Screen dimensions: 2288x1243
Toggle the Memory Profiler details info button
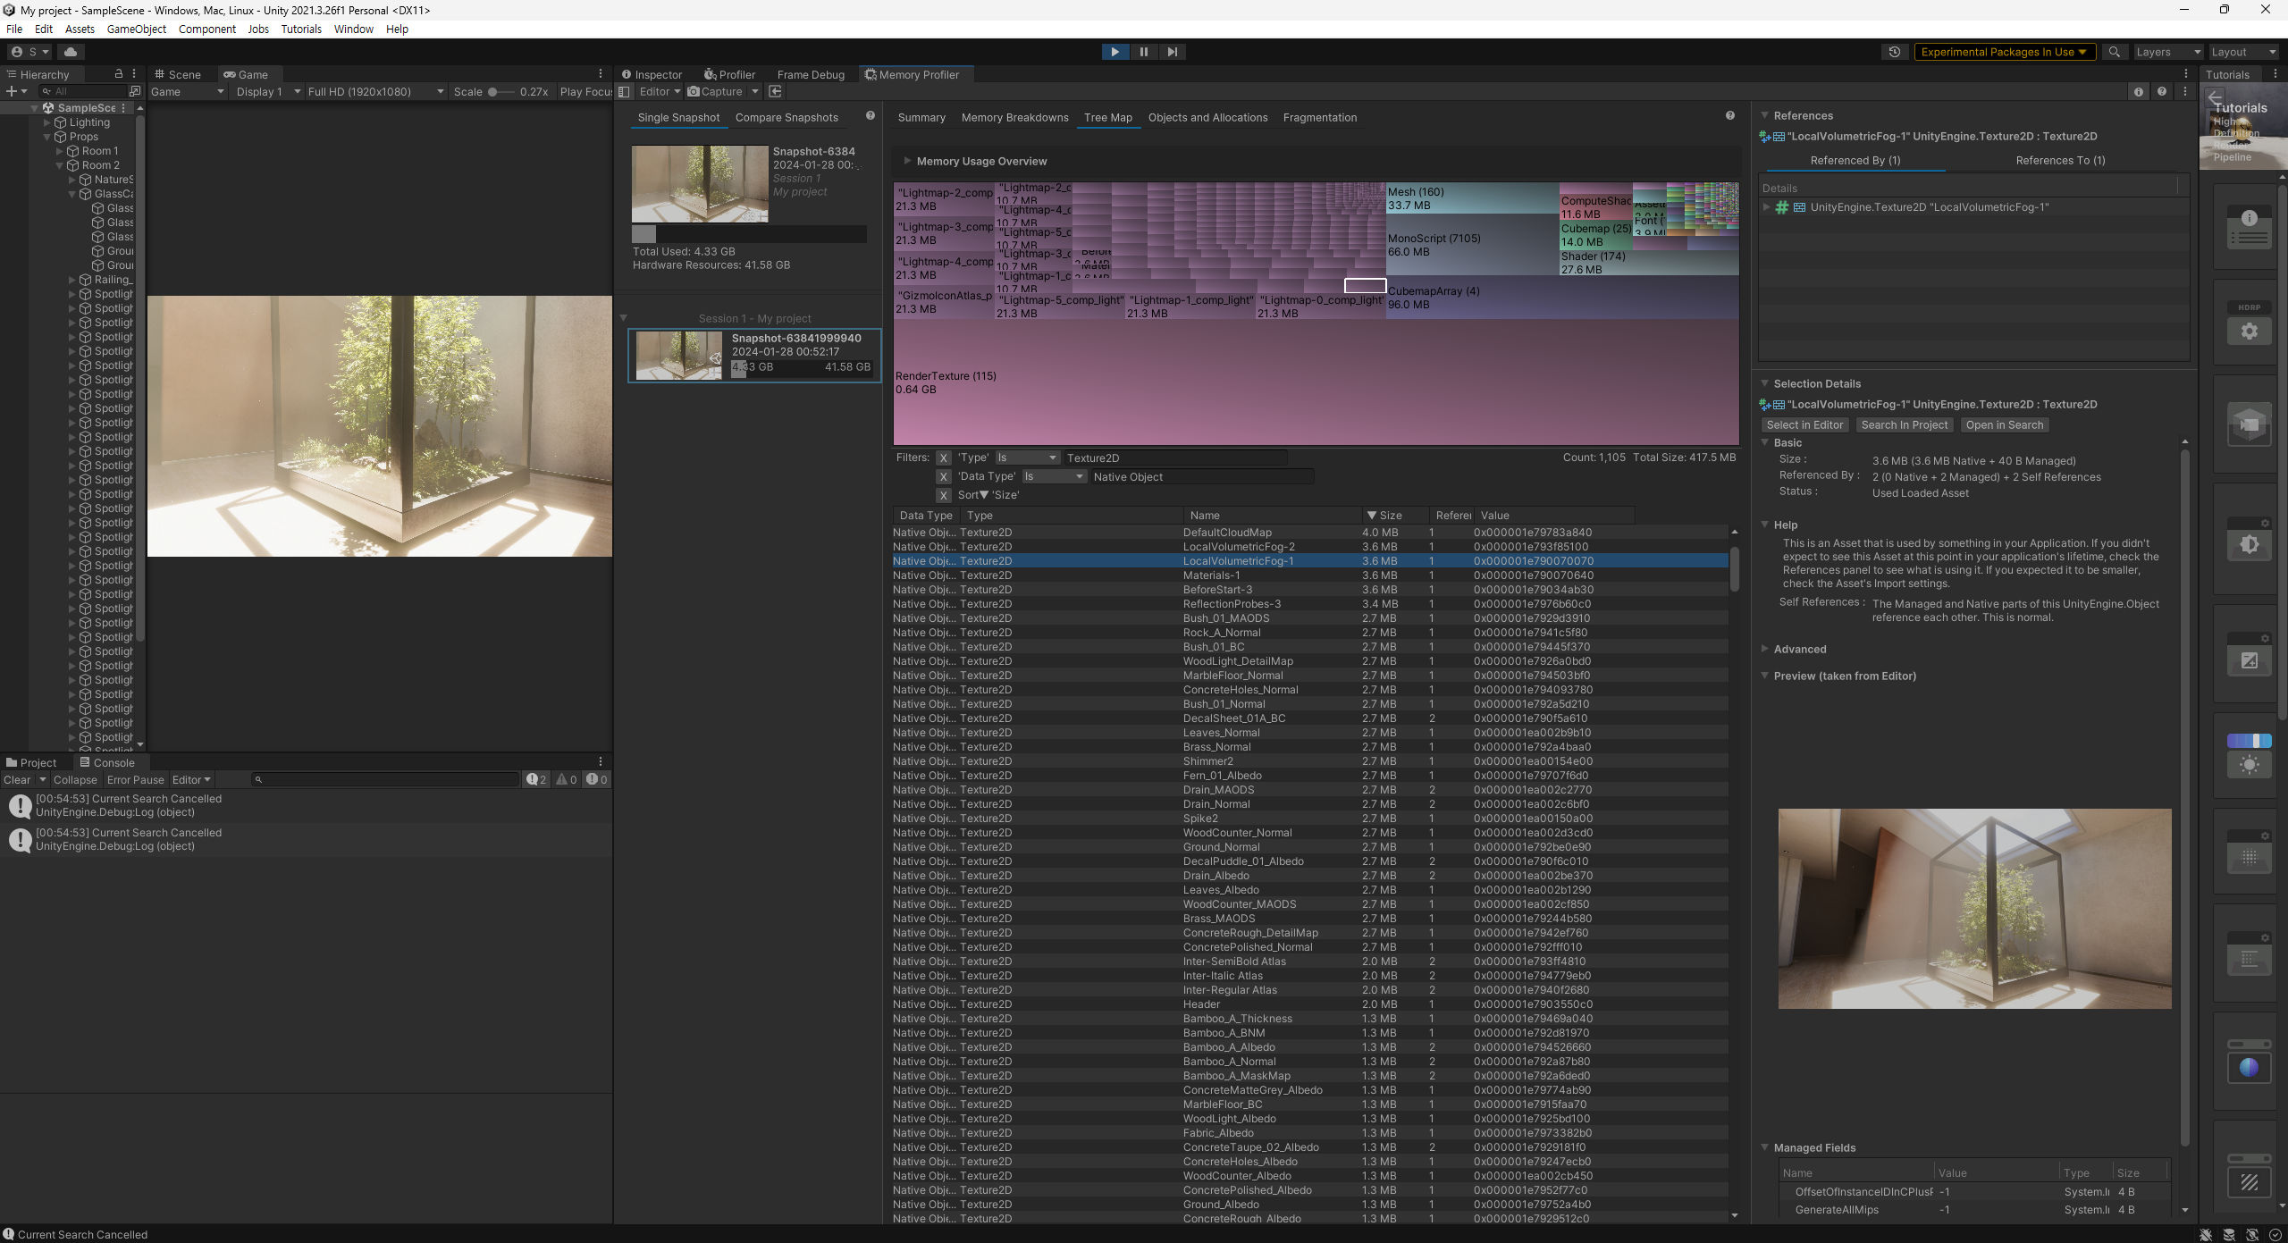coord(2138,91)
